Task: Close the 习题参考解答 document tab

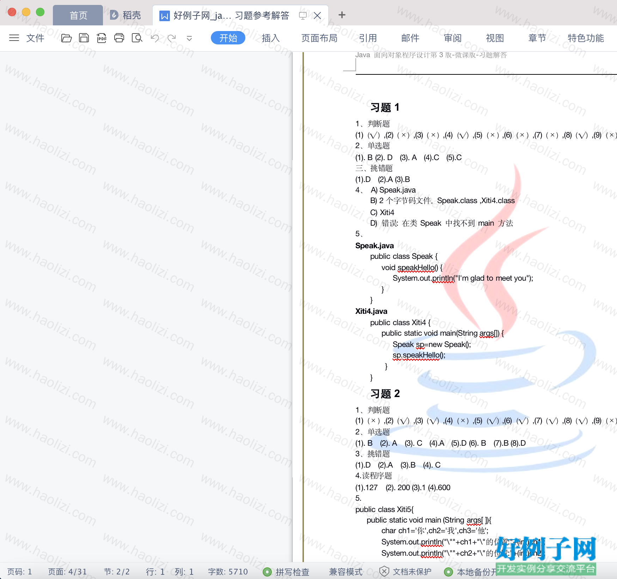Action: (x=317, y=16)
